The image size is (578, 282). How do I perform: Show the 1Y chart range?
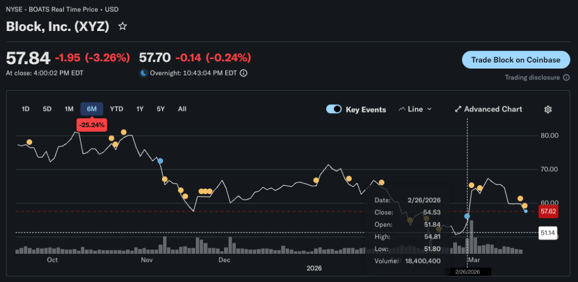[x=139, y=109]
